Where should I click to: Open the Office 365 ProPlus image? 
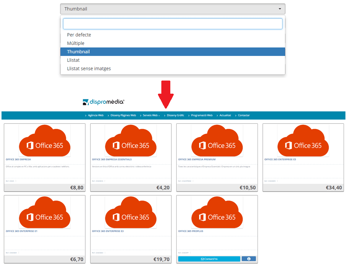[217, 212]
